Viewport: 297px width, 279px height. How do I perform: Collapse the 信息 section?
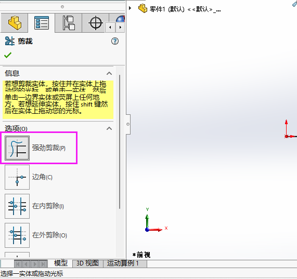(x=109, y=73)
